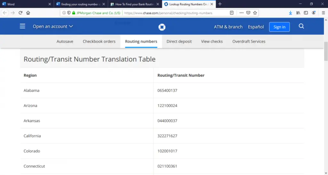Viewport: 328px width, 175px height.
Task: Click the Chase octagon logo
Action: pyautogui.click(x=162, y=27)
